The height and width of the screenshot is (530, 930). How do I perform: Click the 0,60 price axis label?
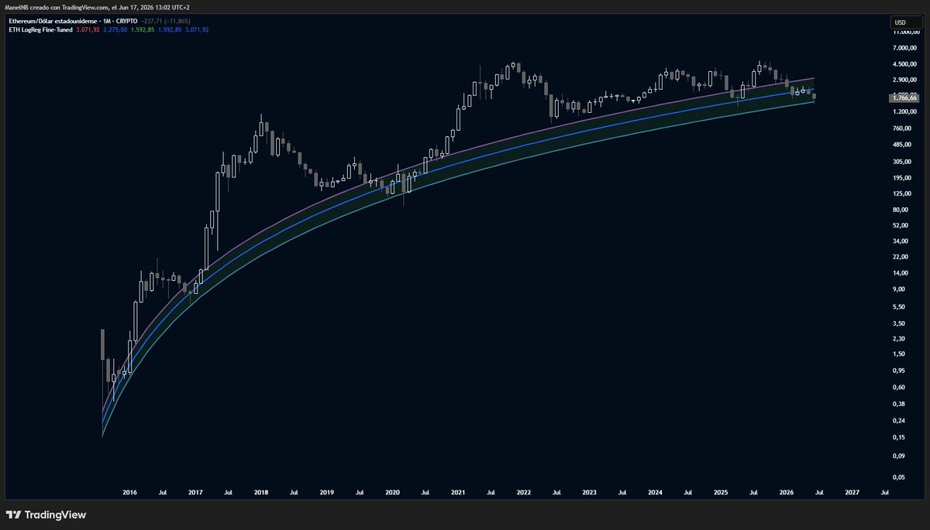900,387
